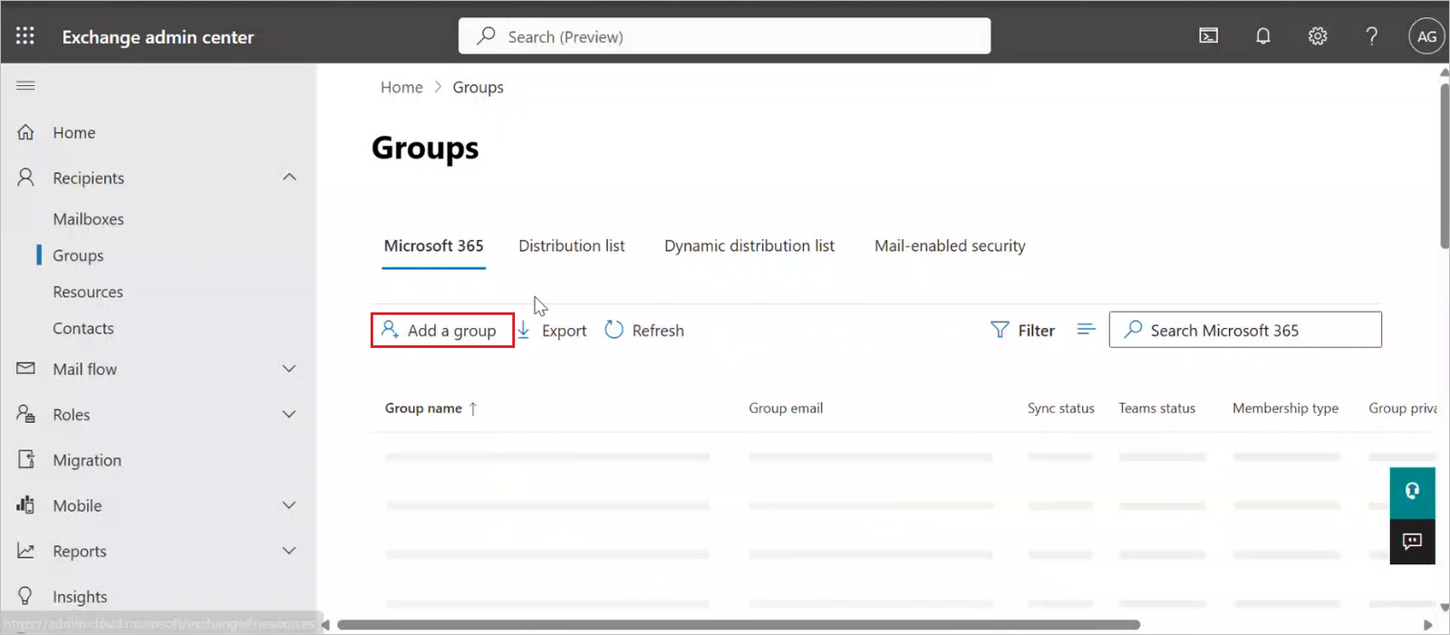The width and height of the screenshot is (1450, 635).
Task: Open the settings gear
Action: [1318, 36]
